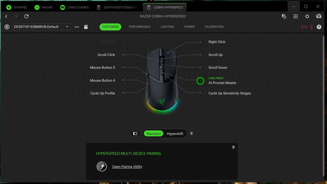This screenshot has width=327, height=184.
Task: Open the settings gear icon
Action: (307, 16)
